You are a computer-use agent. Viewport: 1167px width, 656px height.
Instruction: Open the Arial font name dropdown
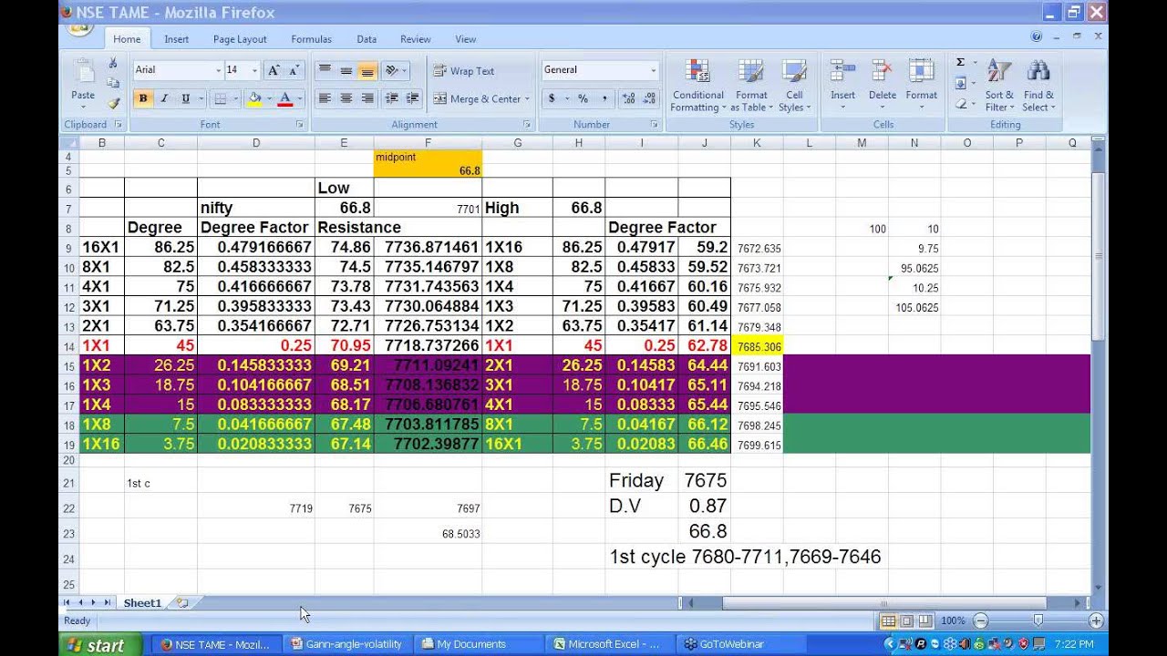click(218, 70)
